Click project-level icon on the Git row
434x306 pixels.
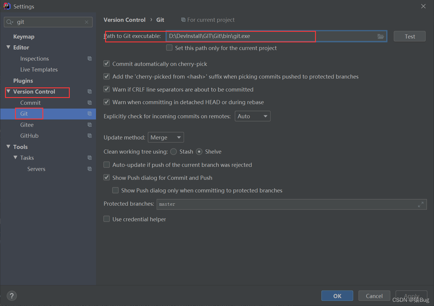[x=90, y=114]
